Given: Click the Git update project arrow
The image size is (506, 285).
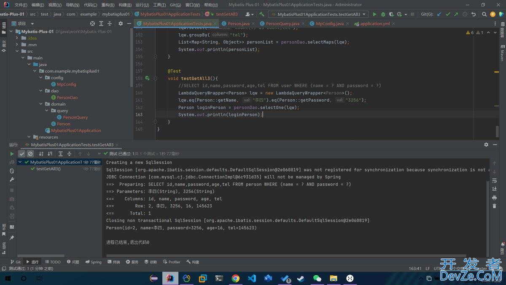Looking at the screenshot, I should (x=439, y=14).
